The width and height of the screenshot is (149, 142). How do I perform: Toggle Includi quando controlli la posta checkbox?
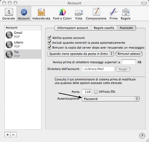tap(49, 43)
